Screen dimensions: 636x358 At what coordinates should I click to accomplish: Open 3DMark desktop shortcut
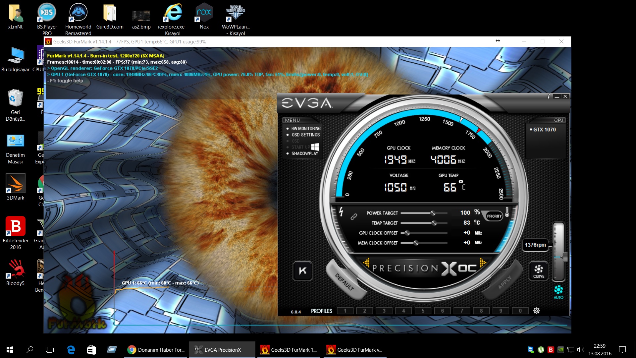15,187
